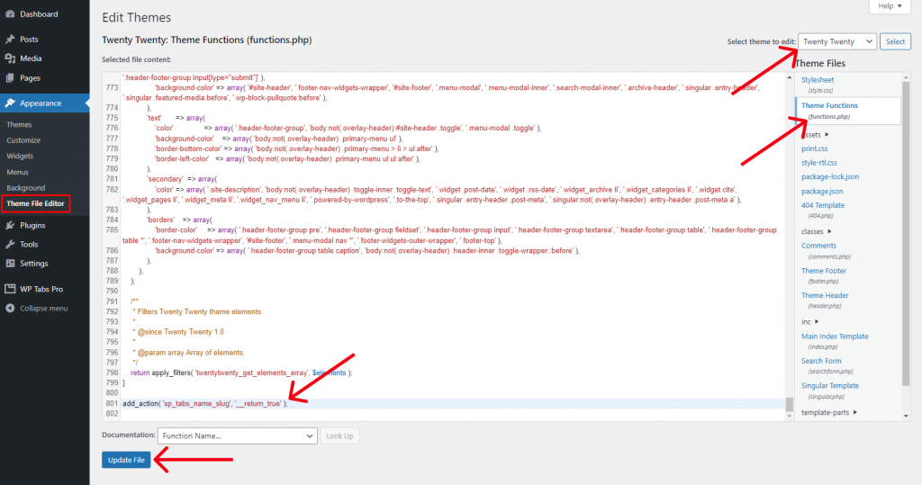Image resolution: width=922 pixels, height=485 pixels.
Task: Open Theme File Editor submenu item
Action: (x=35, y=203)
